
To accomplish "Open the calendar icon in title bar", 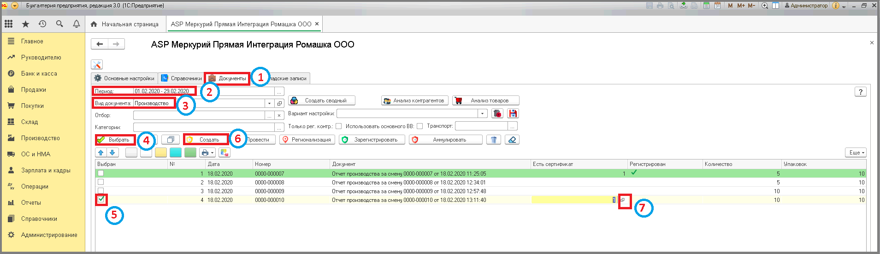I will pyautogui.click(x=717, y=6).
